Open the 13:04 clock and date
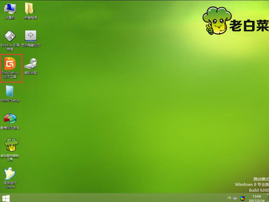 (257, 198)
